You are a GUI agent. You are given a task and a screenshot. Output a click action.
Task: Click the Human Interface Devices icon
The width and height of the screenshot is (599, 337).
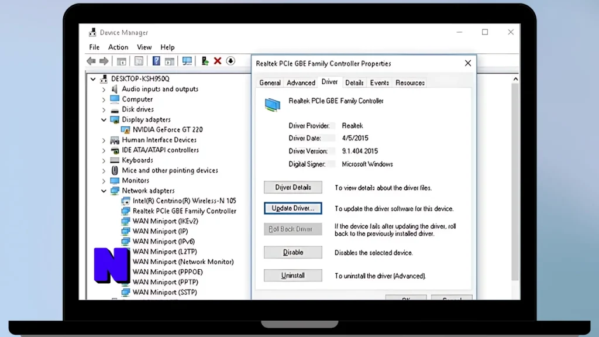click(x=115, y=140)
